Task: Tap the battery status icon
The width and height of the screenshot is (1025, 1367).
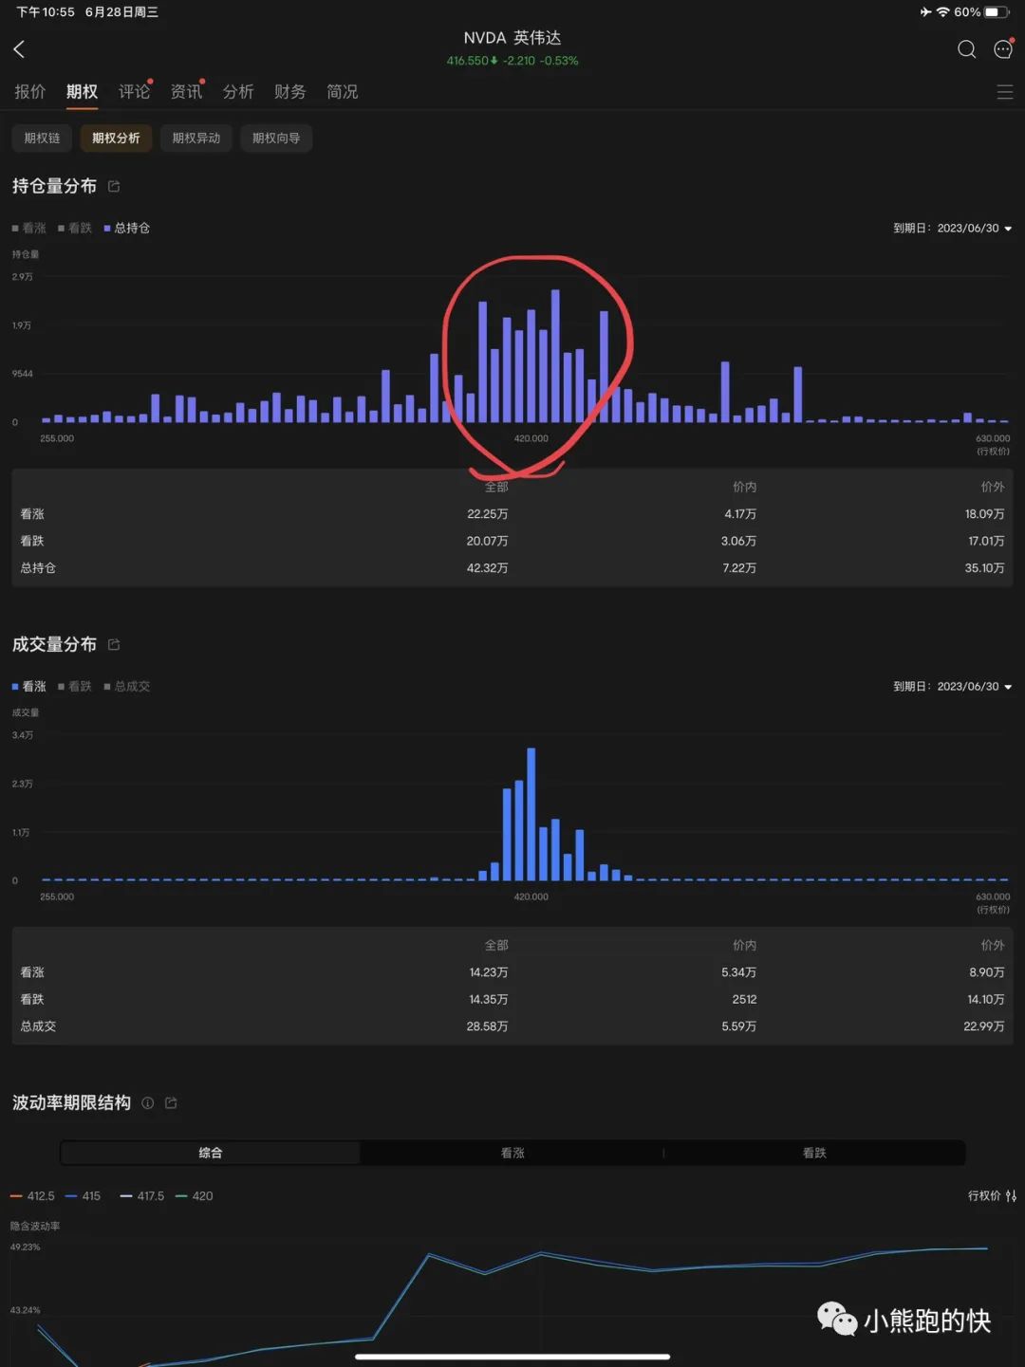Action: 997,12
